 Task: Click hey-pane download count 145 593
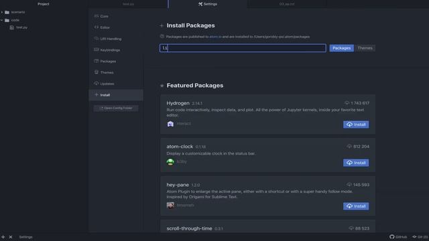click(361, 185)
